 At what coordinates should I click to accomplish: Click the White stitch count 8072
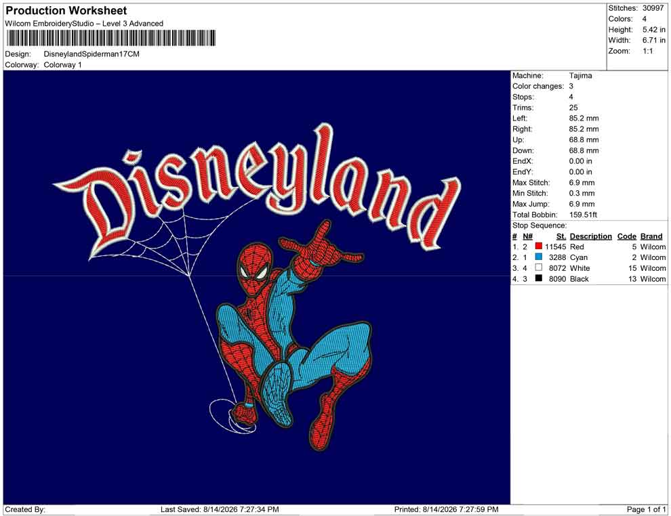[558, 268]
